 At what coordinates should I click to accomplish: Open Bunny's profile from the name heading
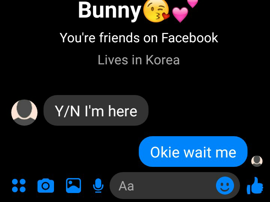click(109, 10)
